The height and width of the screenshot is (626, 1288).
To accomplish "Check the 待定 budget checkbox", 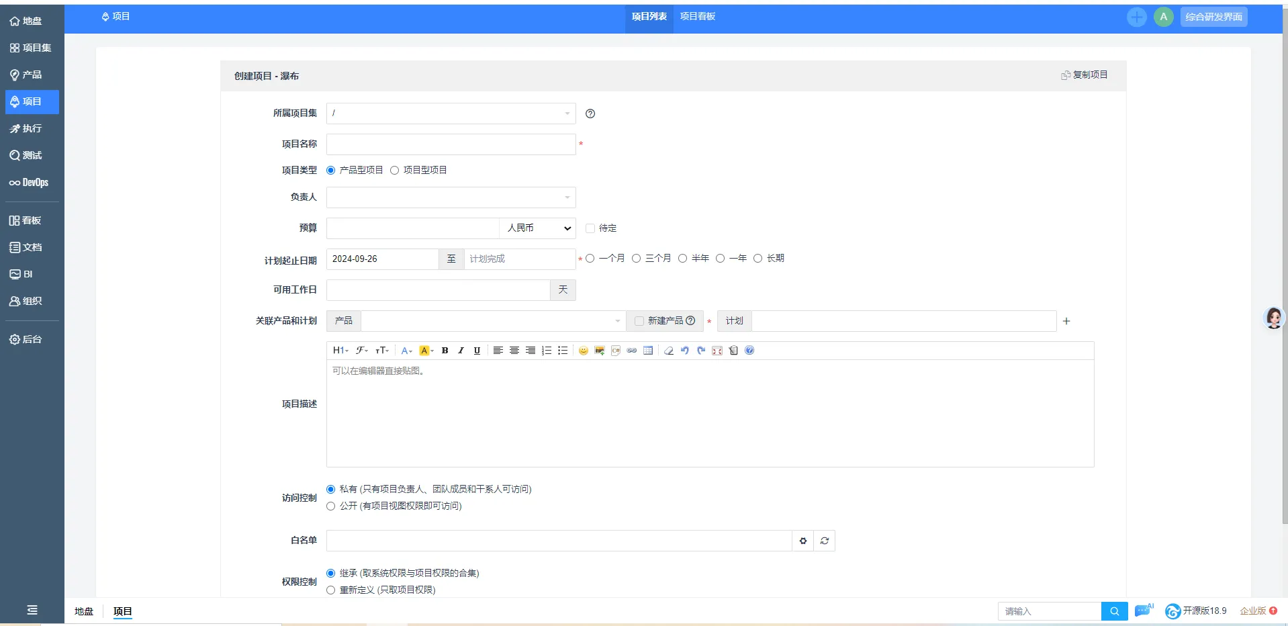I will 590,228.
